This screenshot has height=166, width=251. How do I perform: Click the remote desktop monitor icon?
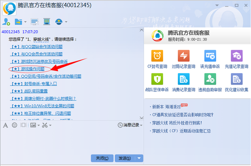(x=35, y=22)
